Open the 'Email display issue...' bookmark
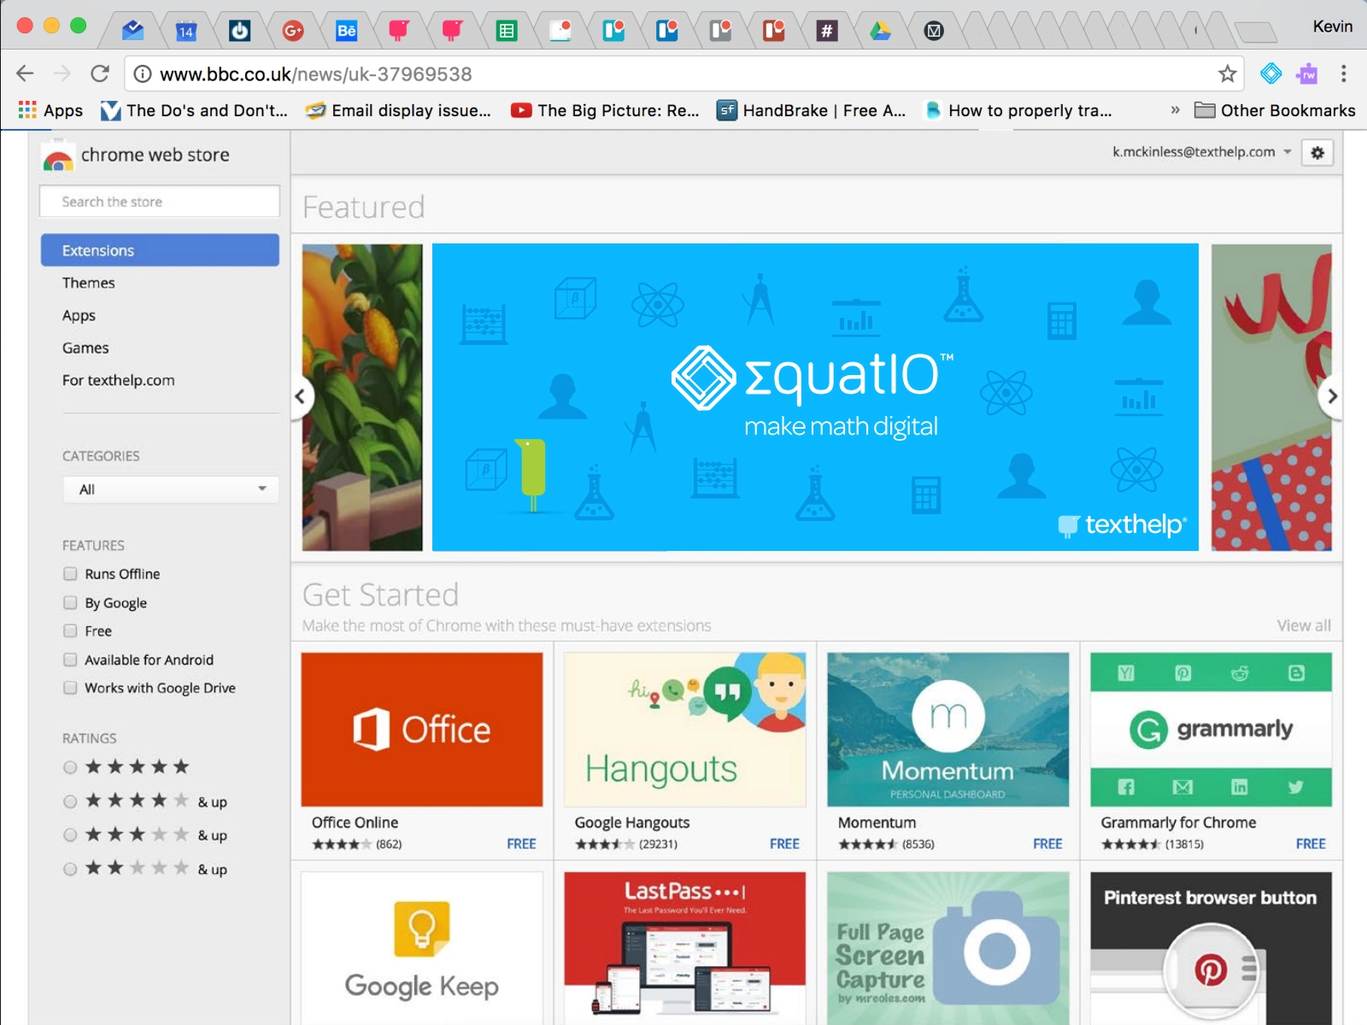Image resolution: width=1367 pixels, height=1025 pixels. [x=398, y=110]
